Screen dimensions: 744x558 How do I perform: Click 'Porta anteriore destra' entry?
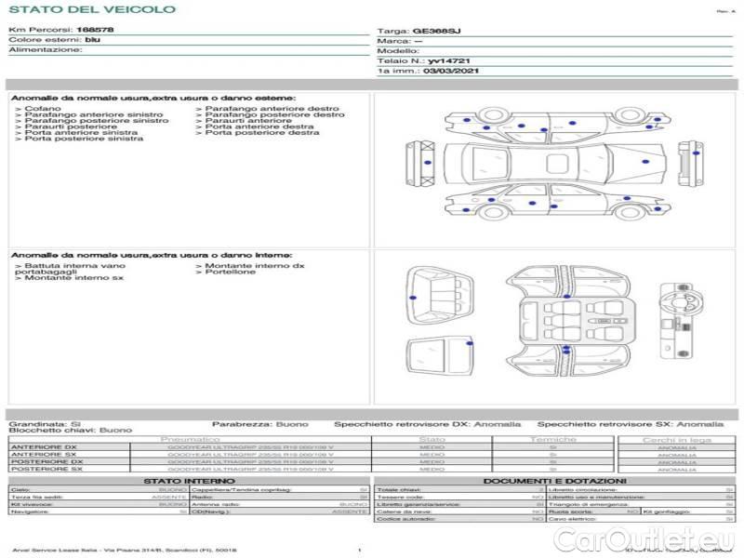pyautogui.click(x=254, y=126)
